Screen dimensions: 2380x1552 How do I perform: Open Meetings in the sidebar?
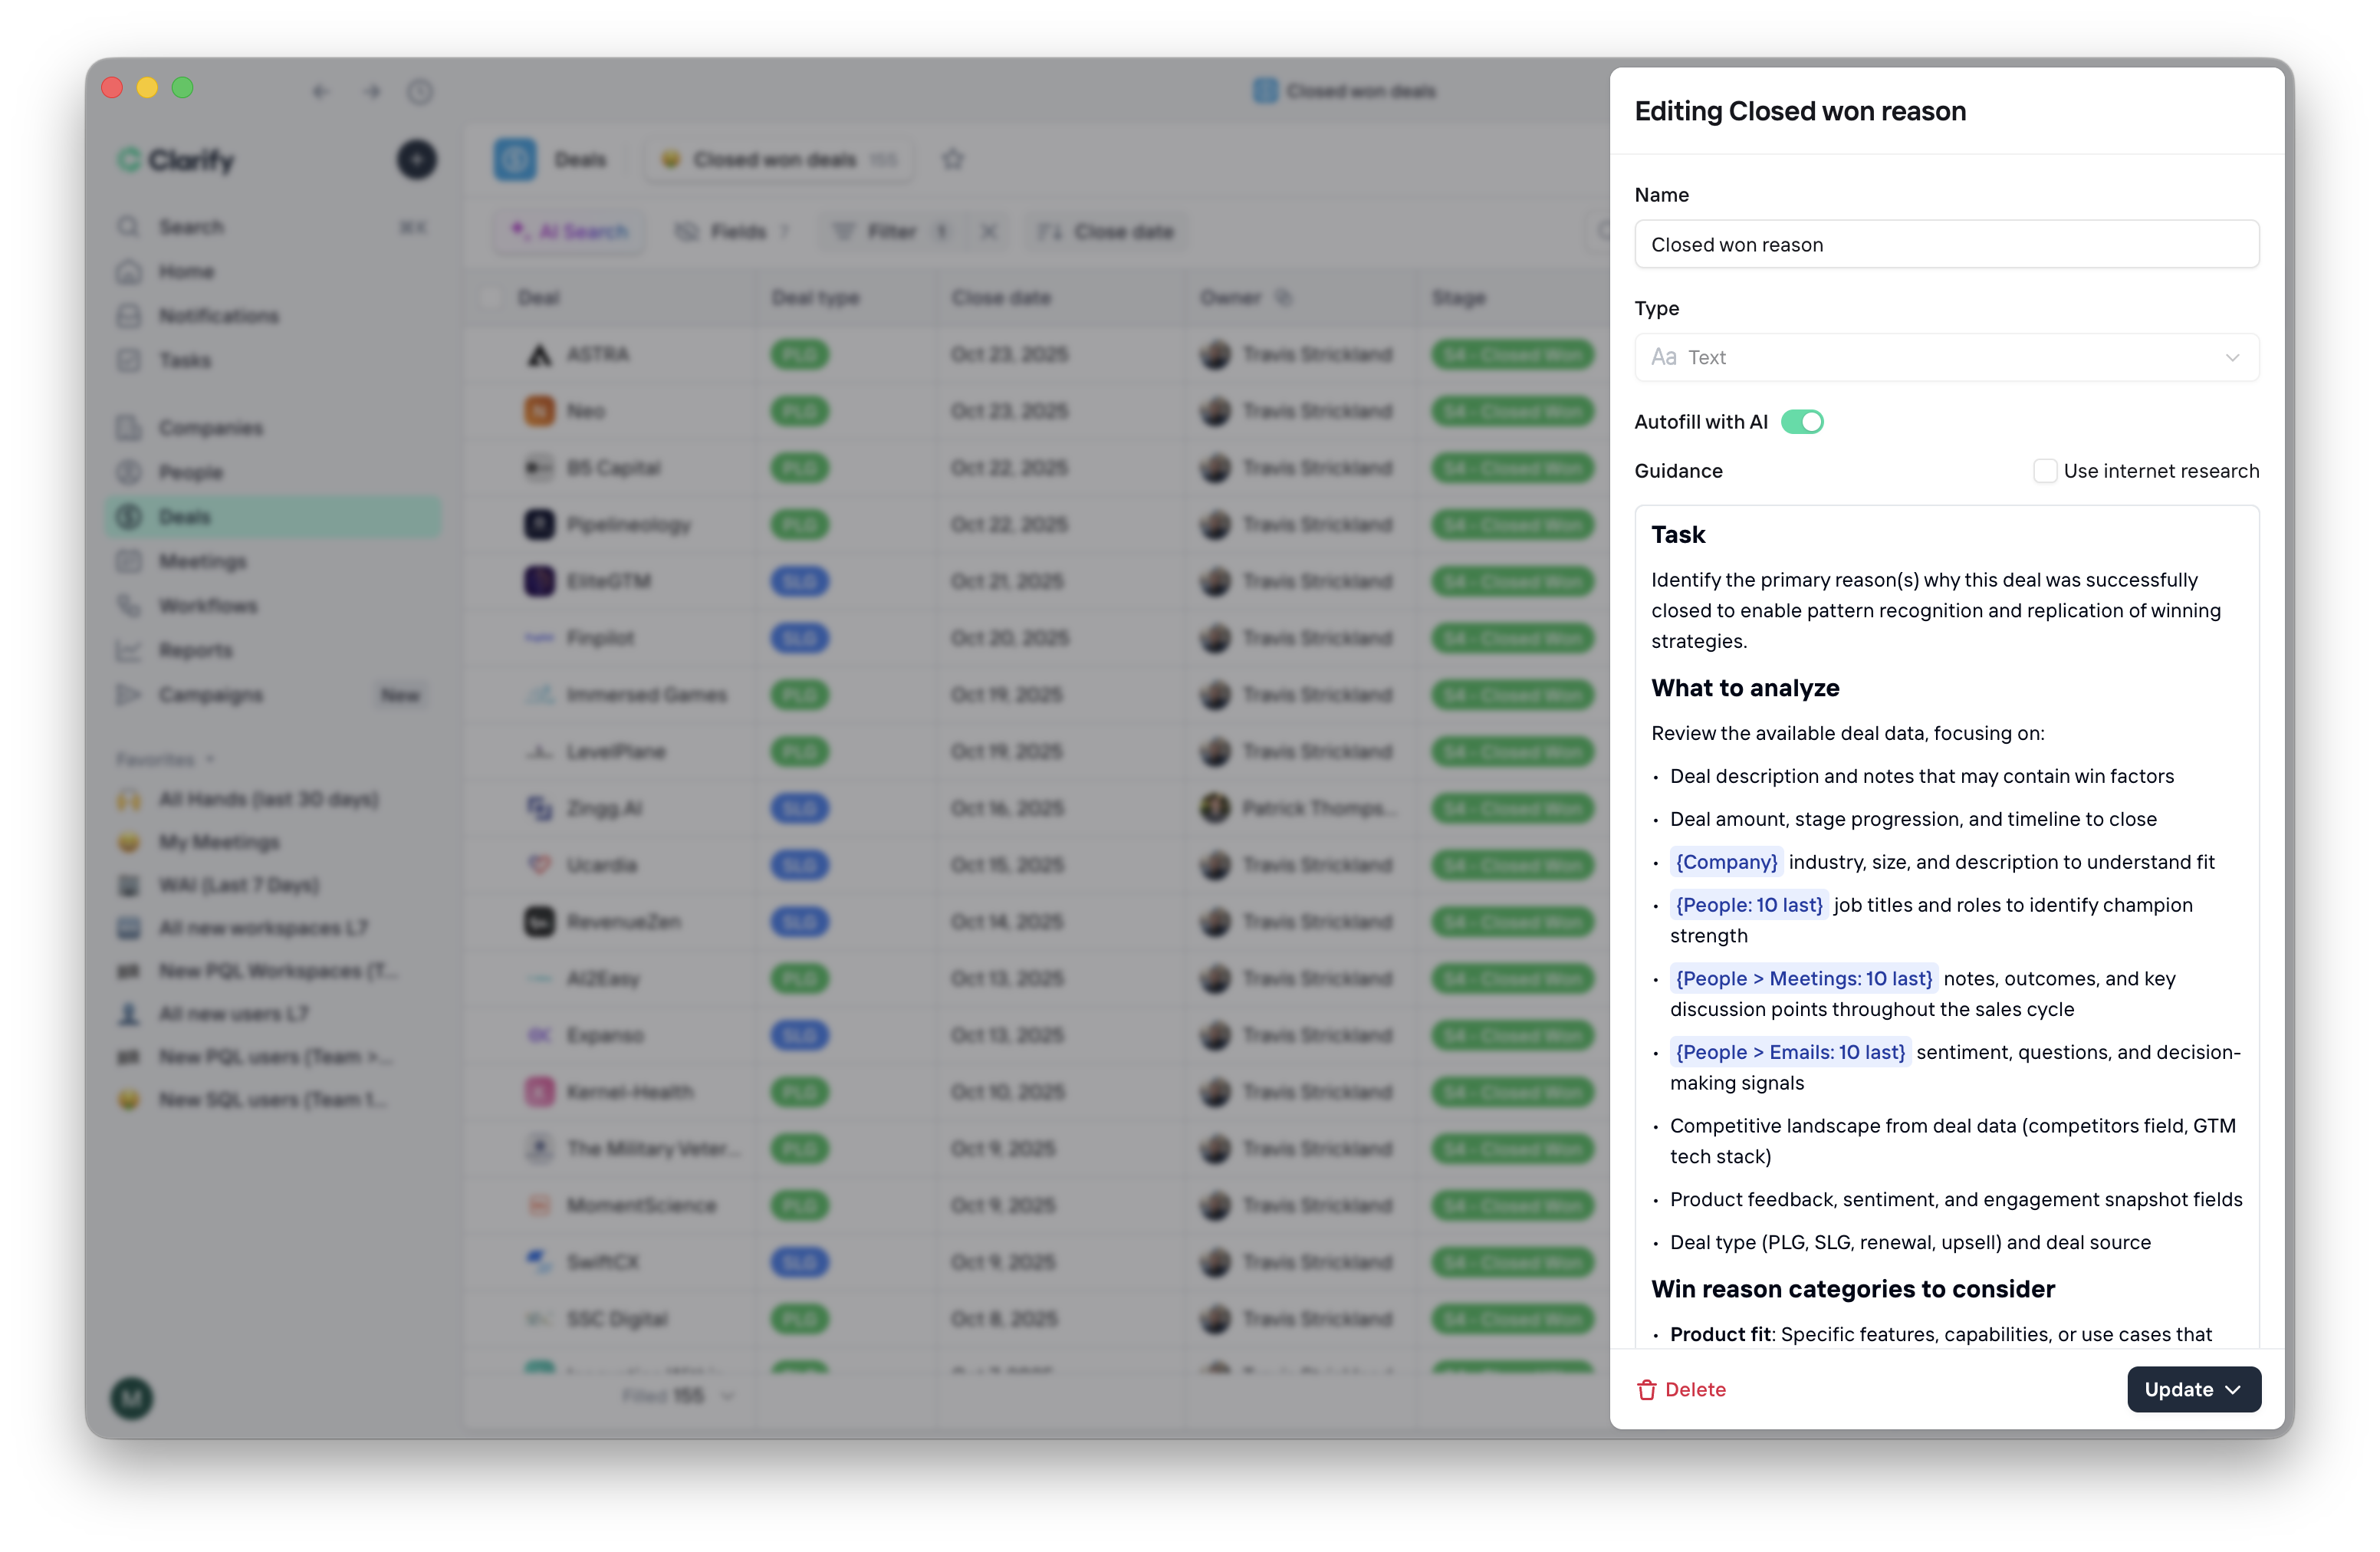[x=202, y=561]
